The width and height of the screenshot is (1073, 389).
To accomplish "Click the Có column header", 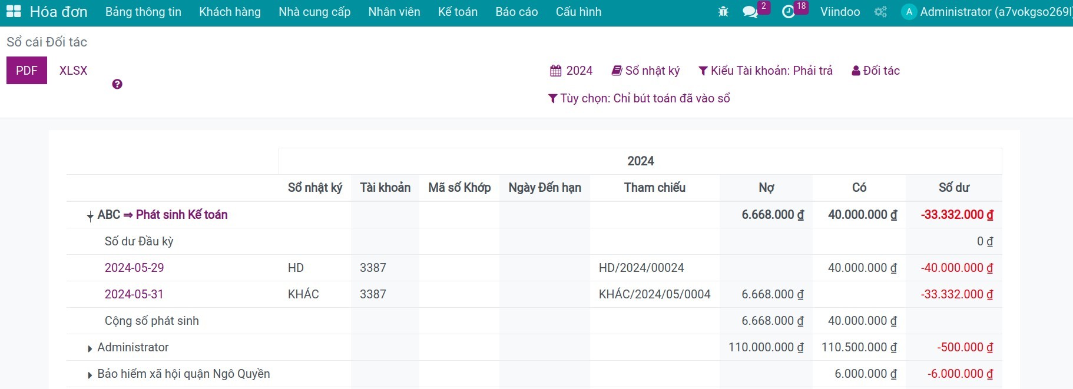I will [859, 188].
